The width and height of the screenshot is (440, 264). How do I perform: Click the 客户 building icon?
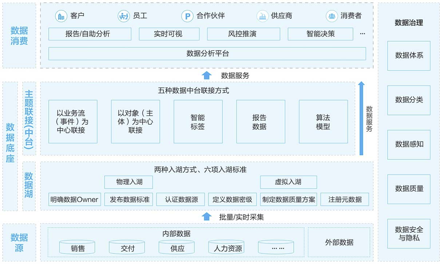click(x=61, y=16)
